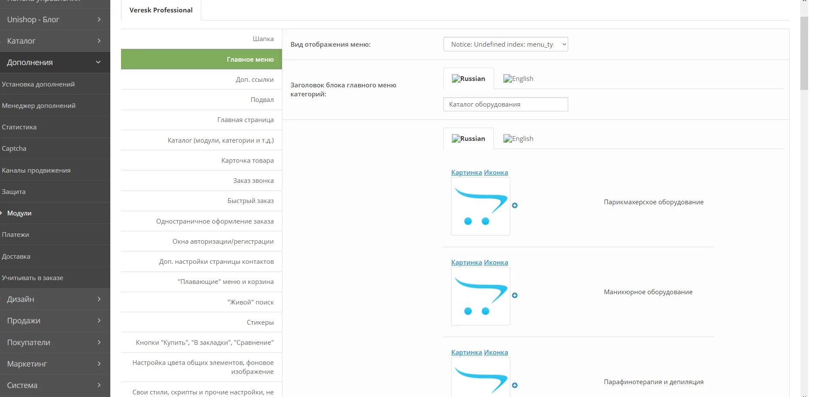The width and height of the screenshot is (824, 397).
Task: Expand the Покупатели sidebar section
Action: pyautogui.click(x=55, y=342)
